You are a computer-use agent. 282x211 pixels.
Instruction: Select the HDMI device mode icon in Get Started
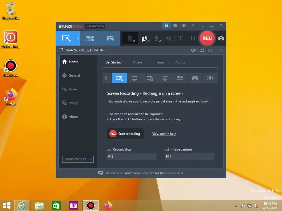[x=180, y=78]
